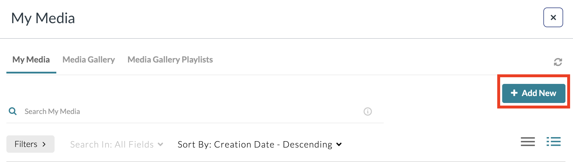Open the Media Gallery Playlists tab
Screen dimensions: 573x162
pos(170,60)
